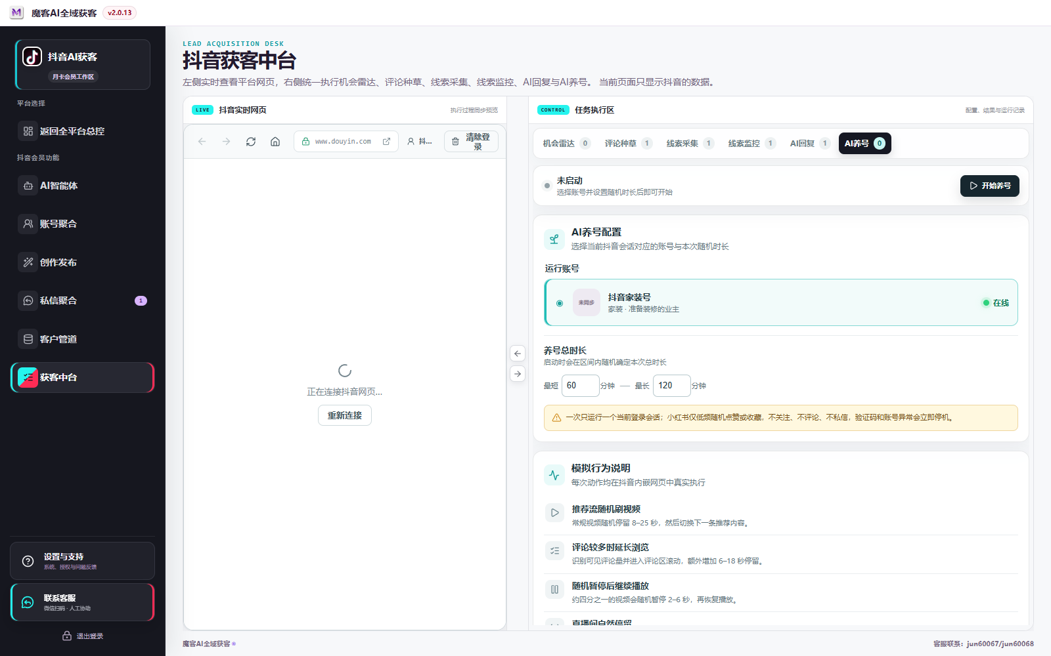Select the AI回复 tab
This screenshot has height=656, width=1051.
pyautogui.click(x=809, y=144)
